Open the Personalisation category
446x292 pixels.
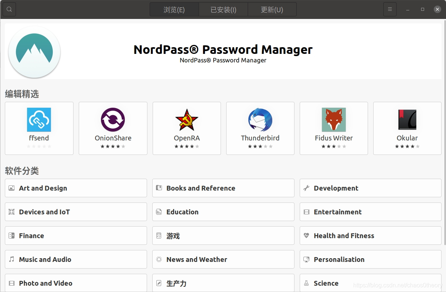(x=371, y=259)
